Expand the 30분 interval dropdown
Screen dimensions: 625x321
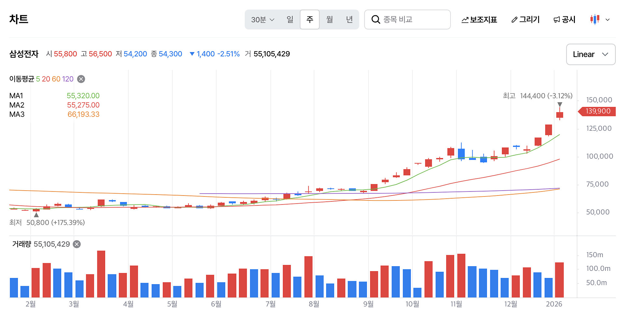[262, 20]
